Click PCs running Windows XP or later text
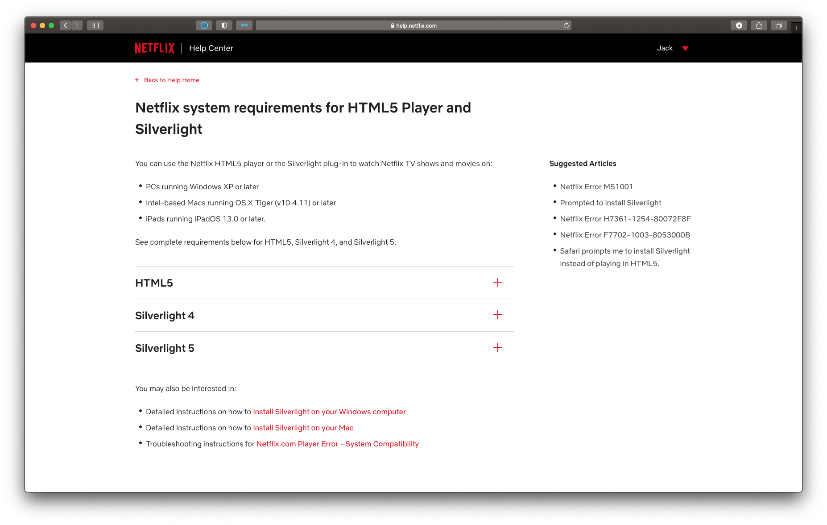This screenshot has height=525, width=827. (x=202, y=187)
